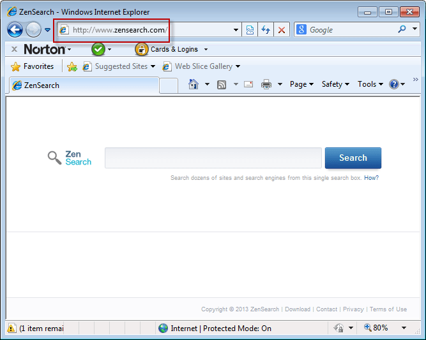Click the Home icon in command bar
Viewport: 426px width, 340px height.
(194, 84)
